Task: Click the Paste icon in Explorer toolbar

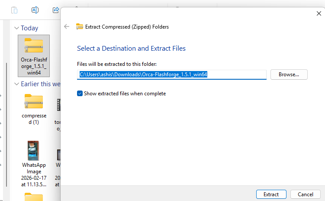Action: (x=15, y=10)
